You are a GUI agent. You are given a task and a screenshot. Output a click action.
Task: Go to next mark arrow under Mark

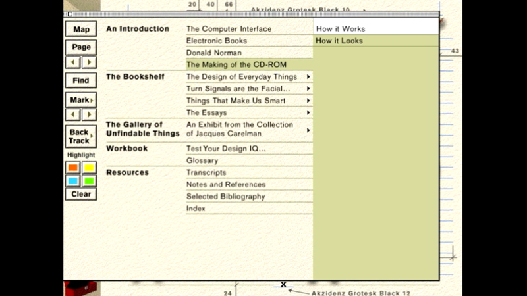(x=89, y=114)
